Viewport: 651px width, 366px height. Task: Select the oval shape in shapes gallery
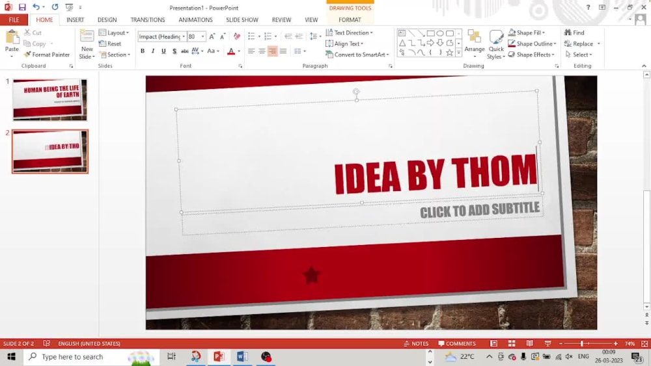coord(440,33)
